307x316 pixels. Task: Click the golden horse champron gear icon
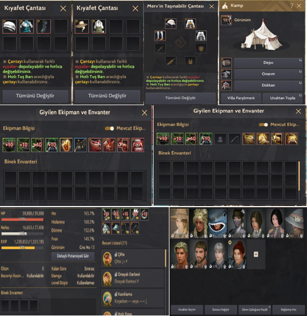[263, 139]
